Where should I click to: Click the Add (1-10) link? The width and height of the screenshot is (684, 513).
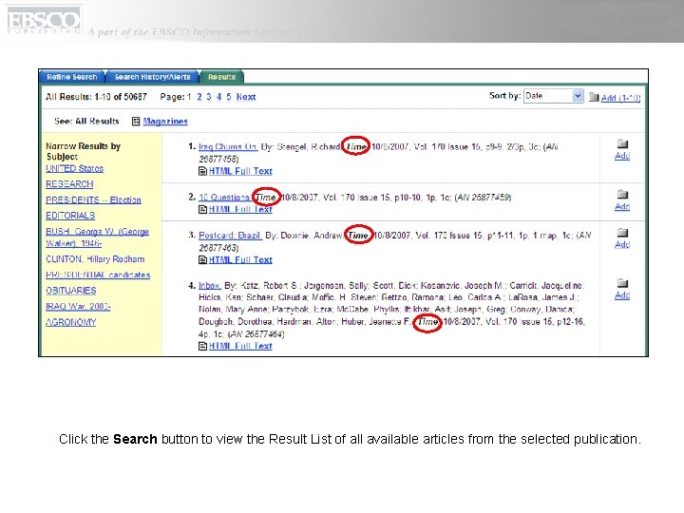pyautogui.click(x=620, y=98)
